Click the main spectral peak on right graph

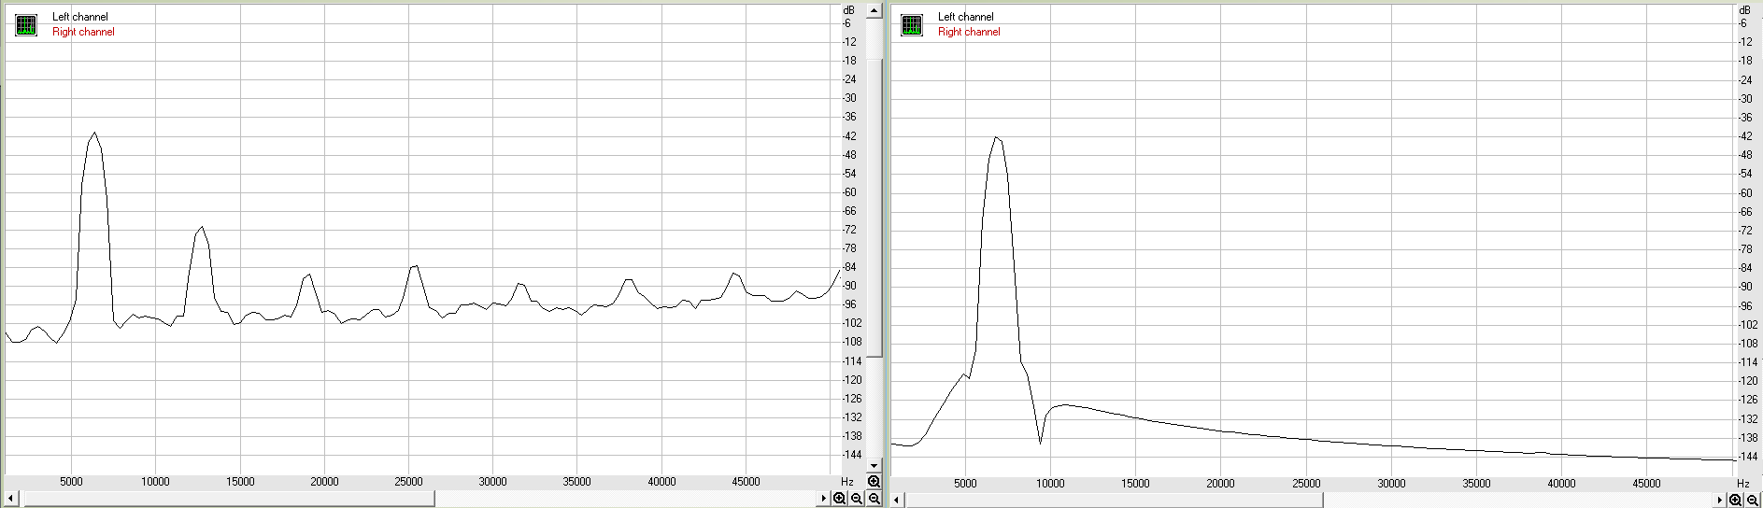click(997, 137)
